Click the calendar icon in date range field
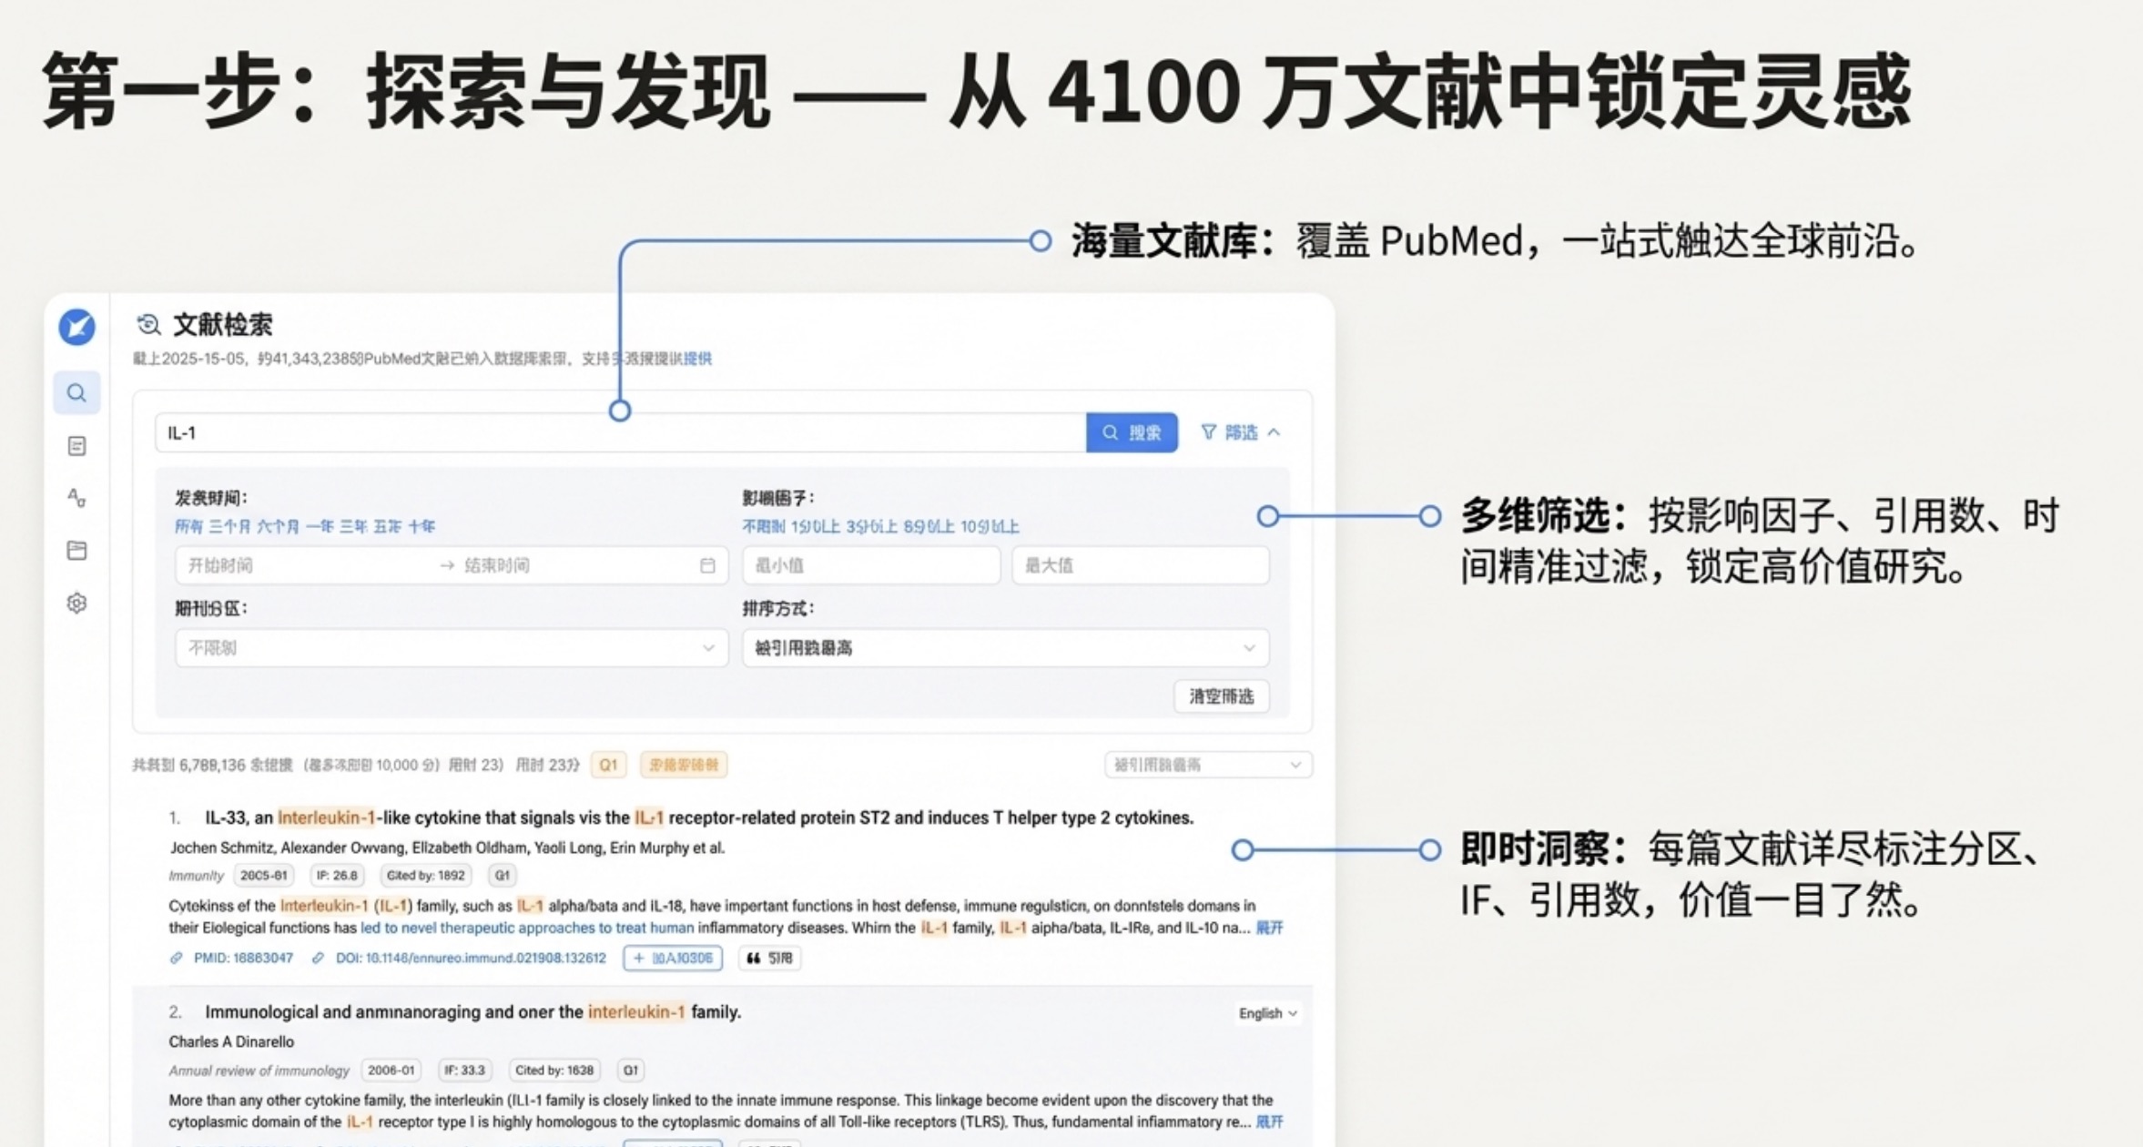2143x1147 pixels. [707, 565]
